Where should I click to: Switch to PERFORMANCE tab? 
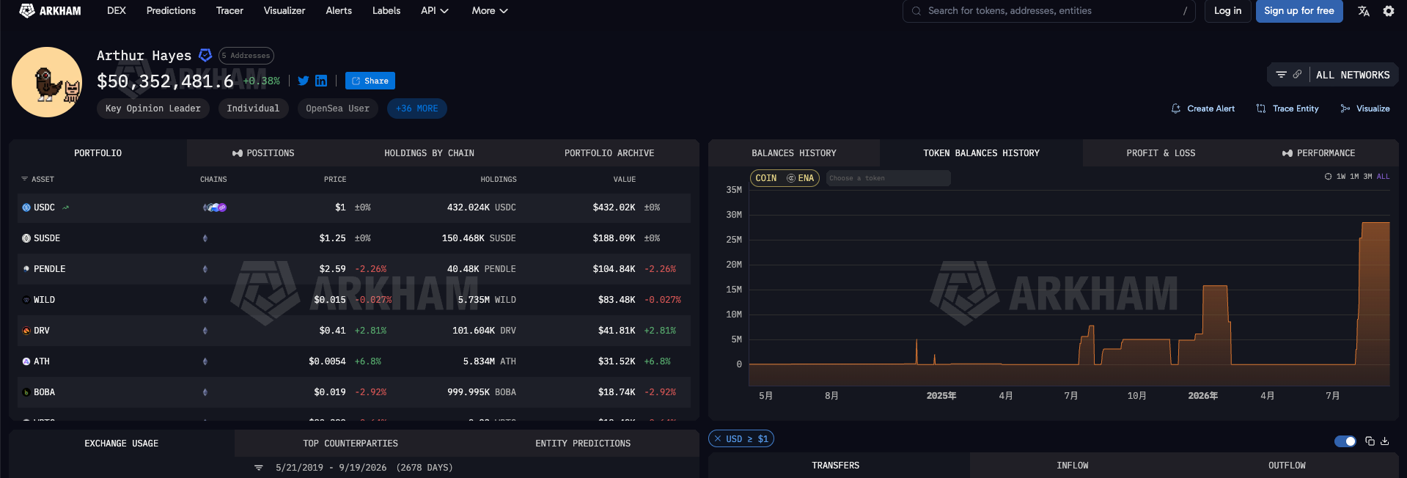tap(1319, 153)
